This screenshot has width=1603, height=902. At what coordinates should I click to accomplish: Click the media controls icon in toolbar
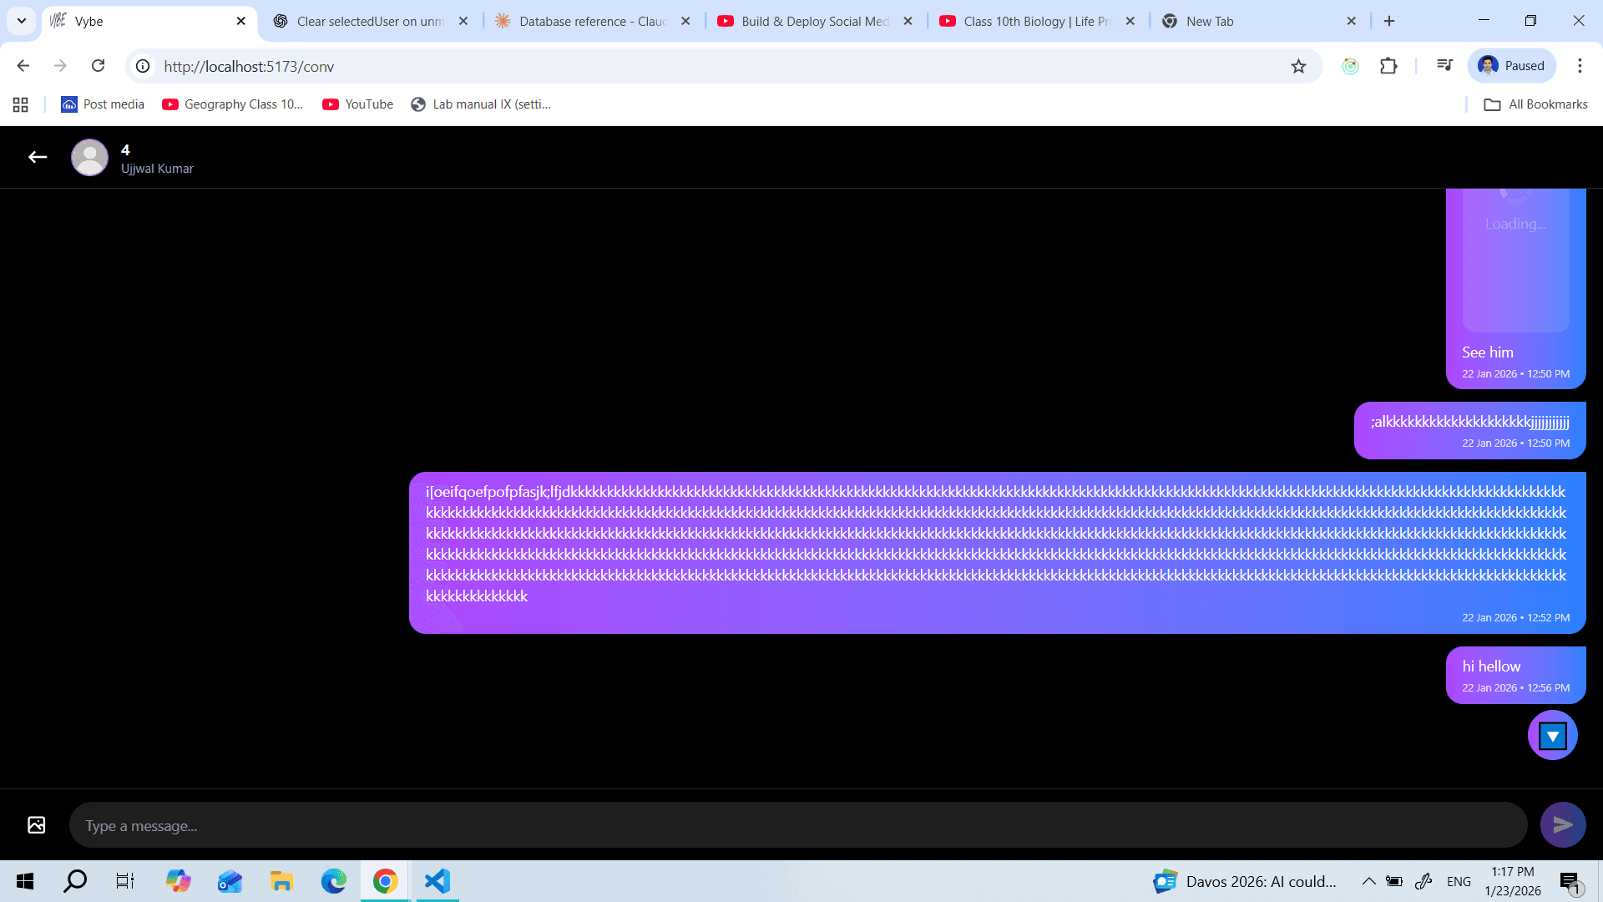pos(1444,65)
